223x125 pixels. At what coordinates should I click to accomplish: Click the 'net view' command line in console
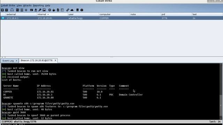coord(13,68)
